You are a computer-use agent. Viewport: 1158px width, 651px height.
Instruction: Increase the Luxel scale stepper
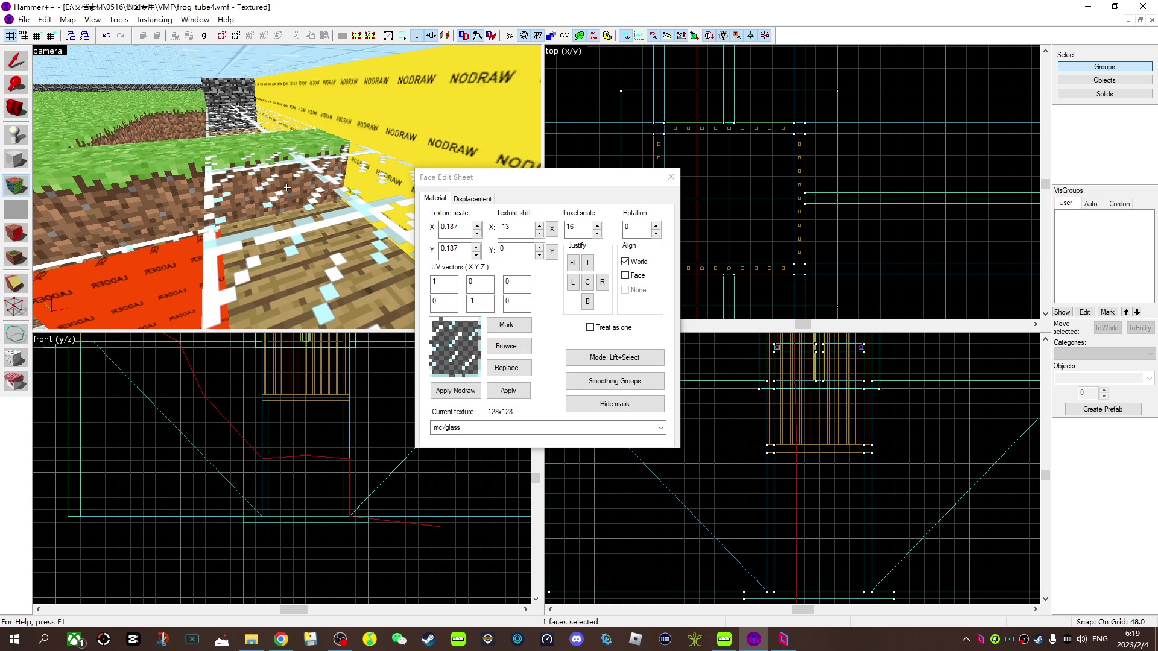click(597, 226)
